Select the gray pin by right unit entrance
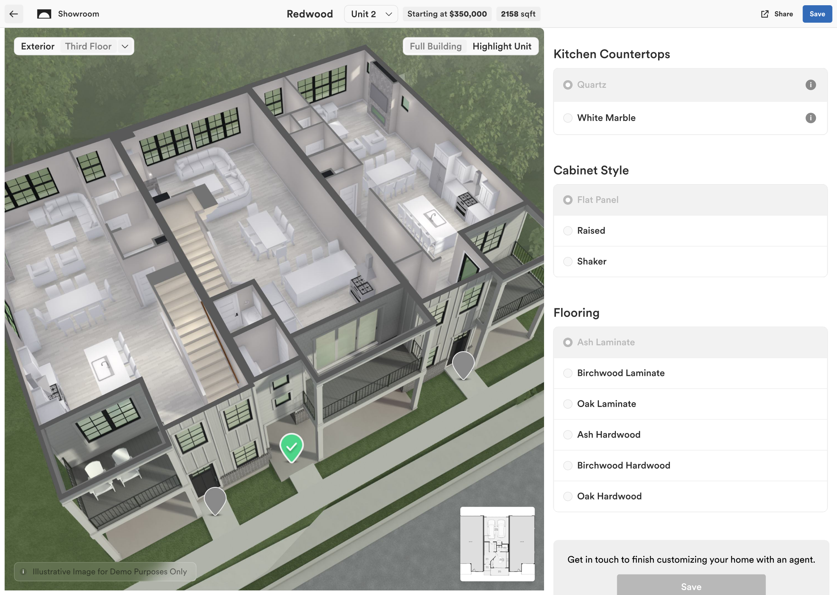 click(463, 363)
